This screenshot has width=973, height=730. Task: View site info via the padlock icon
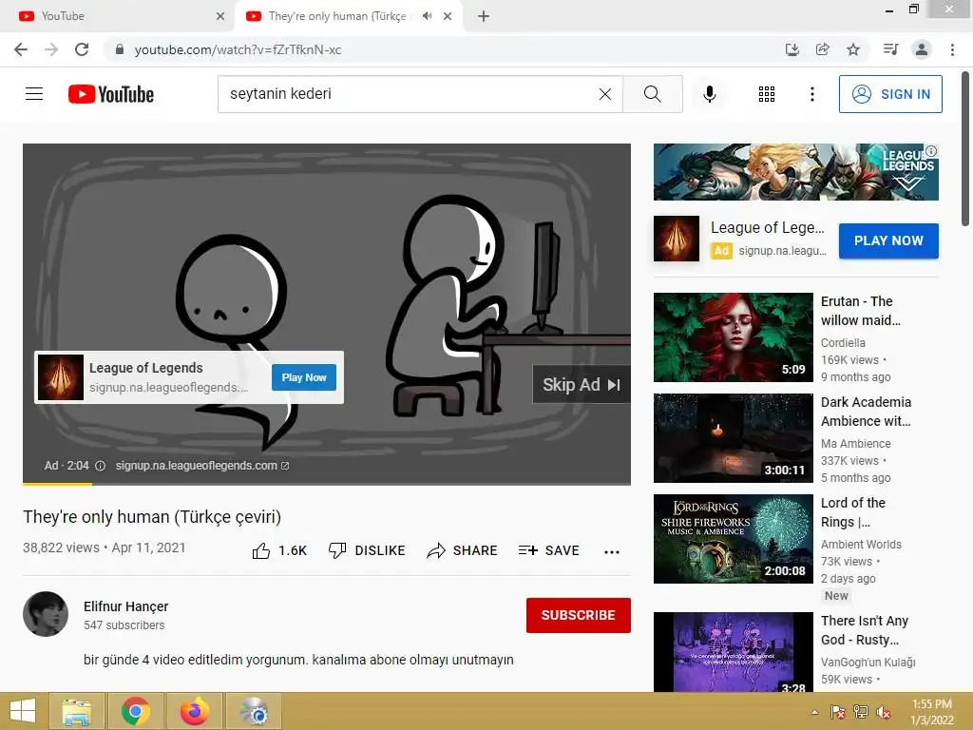pyautogui.click(x=120, y=49)
